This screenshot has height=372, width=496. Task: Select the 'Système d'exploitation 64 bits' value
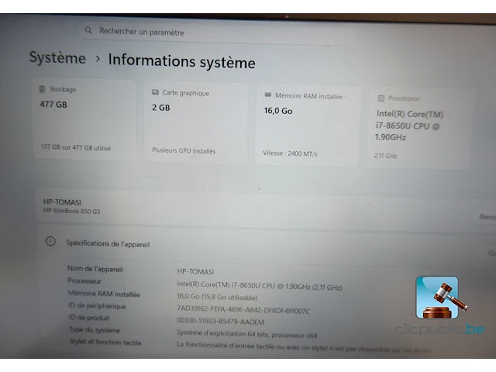coord(246,334)
